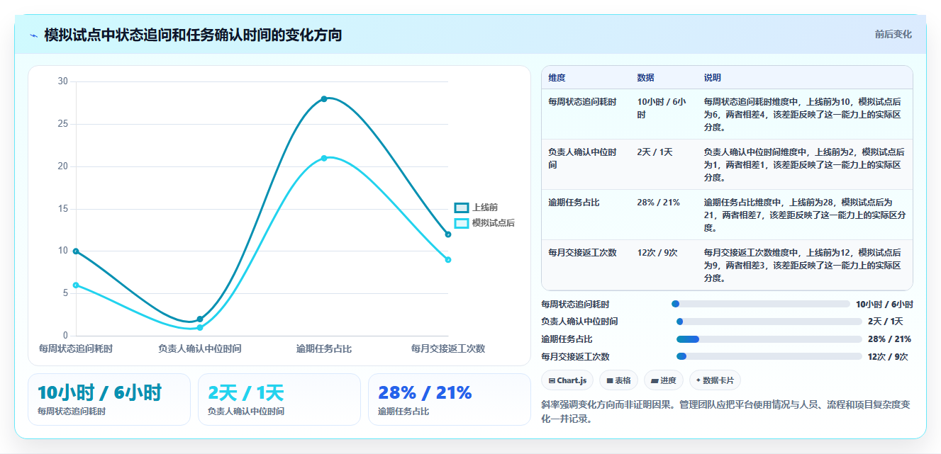Click the 前后变化 label in header
The width and height of the screenshot is (941, 454).
[x=893, y=34]
